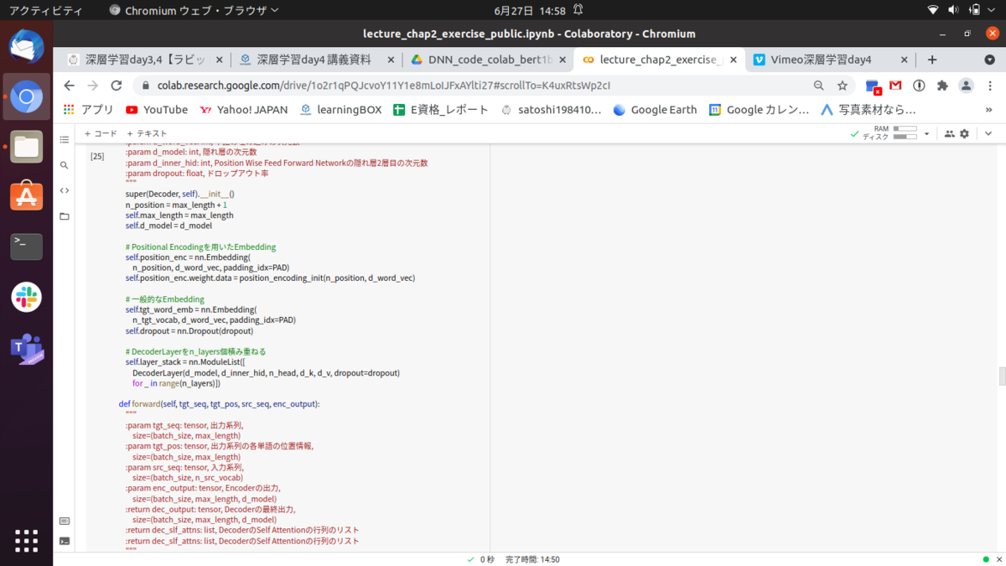1006x566 pixels.
Task: Open Colab find and replace sidebar
Action: [65, 166]
